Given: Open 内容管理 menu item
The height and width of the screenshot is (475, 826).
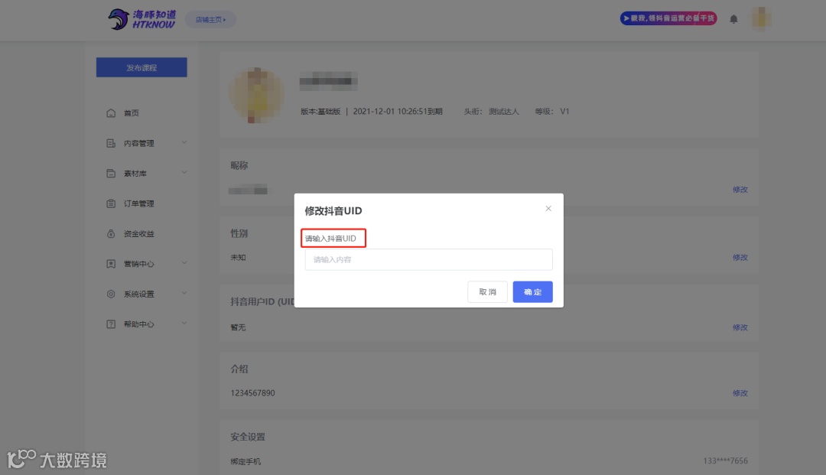Looking at the screenshot, I should tap(138, 143).
